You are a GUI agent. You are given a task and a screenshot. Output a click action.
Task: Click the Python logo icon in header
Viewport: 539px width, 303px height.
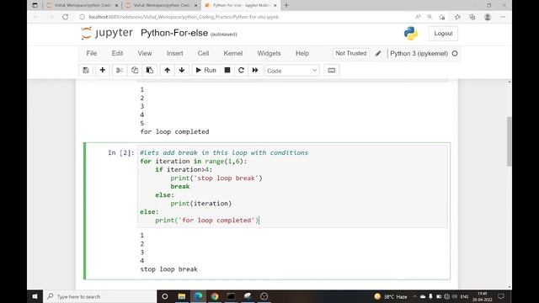click(410, 34)
